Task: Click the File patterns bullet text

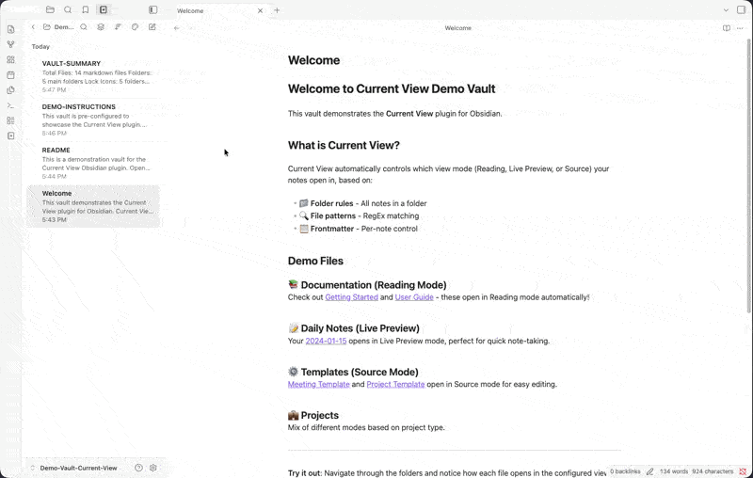Action: 364,216
